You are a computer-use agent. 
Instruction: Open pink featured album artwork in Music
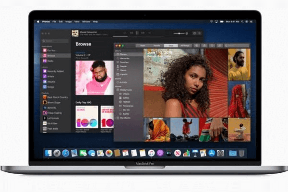(95, 78)
